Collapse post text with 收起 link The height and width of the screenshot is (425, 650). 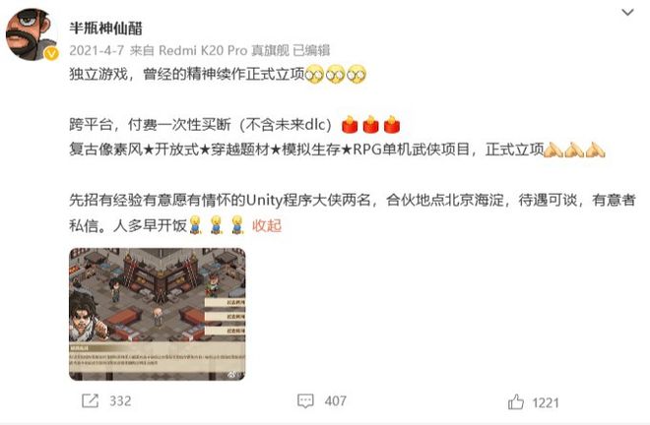pos(267,225)
